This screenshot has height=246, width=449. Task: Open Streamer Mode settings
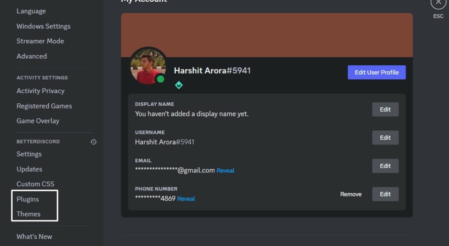click(x=40, y=41)
